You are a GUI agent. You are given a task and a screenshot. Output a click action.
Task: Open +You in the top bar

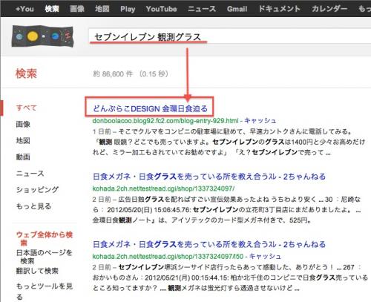click(x=24, y=9)
